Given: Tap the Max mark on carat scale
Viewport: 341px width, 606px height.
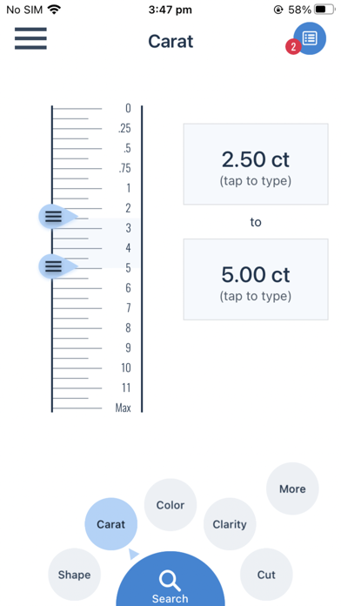Looking at the screenshot, I should [124, 407].
